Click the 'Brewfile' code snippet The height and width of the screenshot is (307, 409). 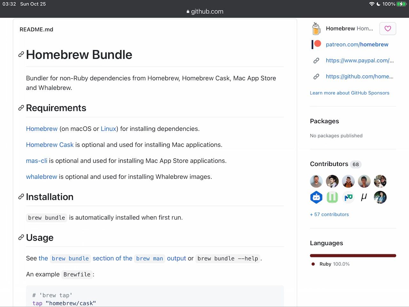[77, 274]
